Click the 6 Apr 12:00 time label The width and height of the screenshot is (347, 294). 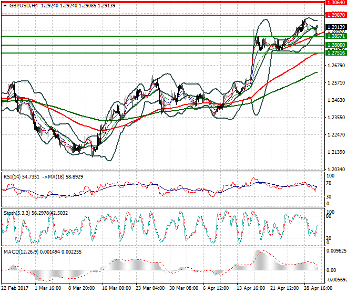click(216, 288)
